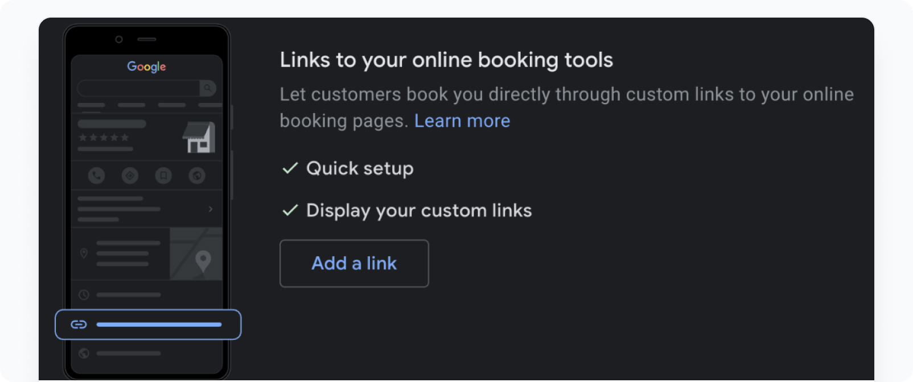Click the checkmark beside Quick setup
Image resolution: width=913 pixels, height=382 pixels.
[290, 168]
